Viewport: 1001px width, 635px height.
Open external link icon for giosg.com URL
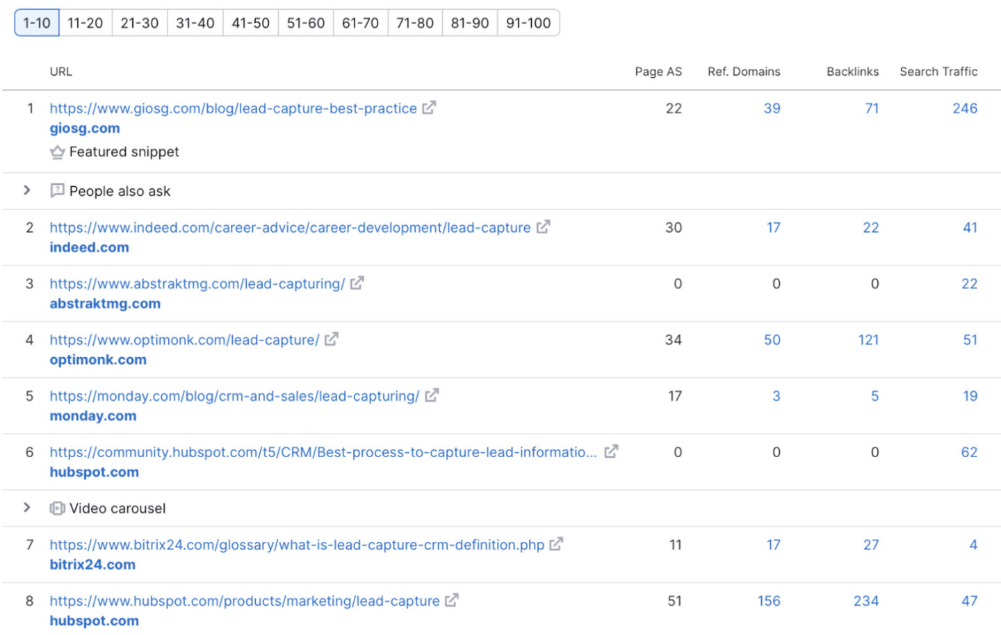[x=429, y=108]
